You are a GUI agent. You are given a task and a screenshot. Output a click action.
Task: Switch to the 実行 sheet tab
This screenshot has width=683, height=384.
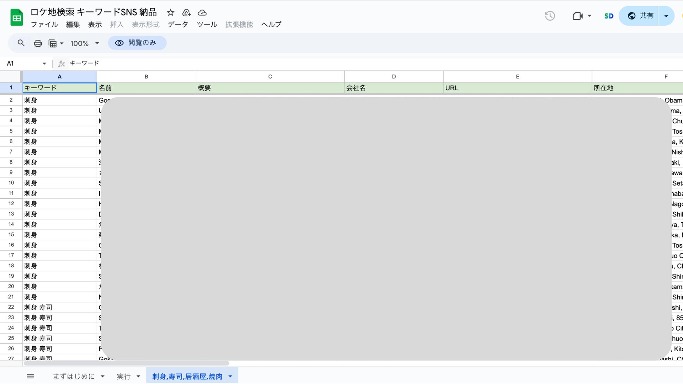point(124,376)
